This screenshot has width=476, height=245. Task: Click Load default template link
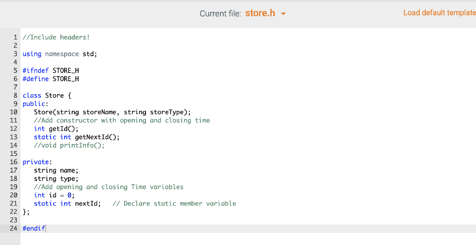[x=440, y=13]
